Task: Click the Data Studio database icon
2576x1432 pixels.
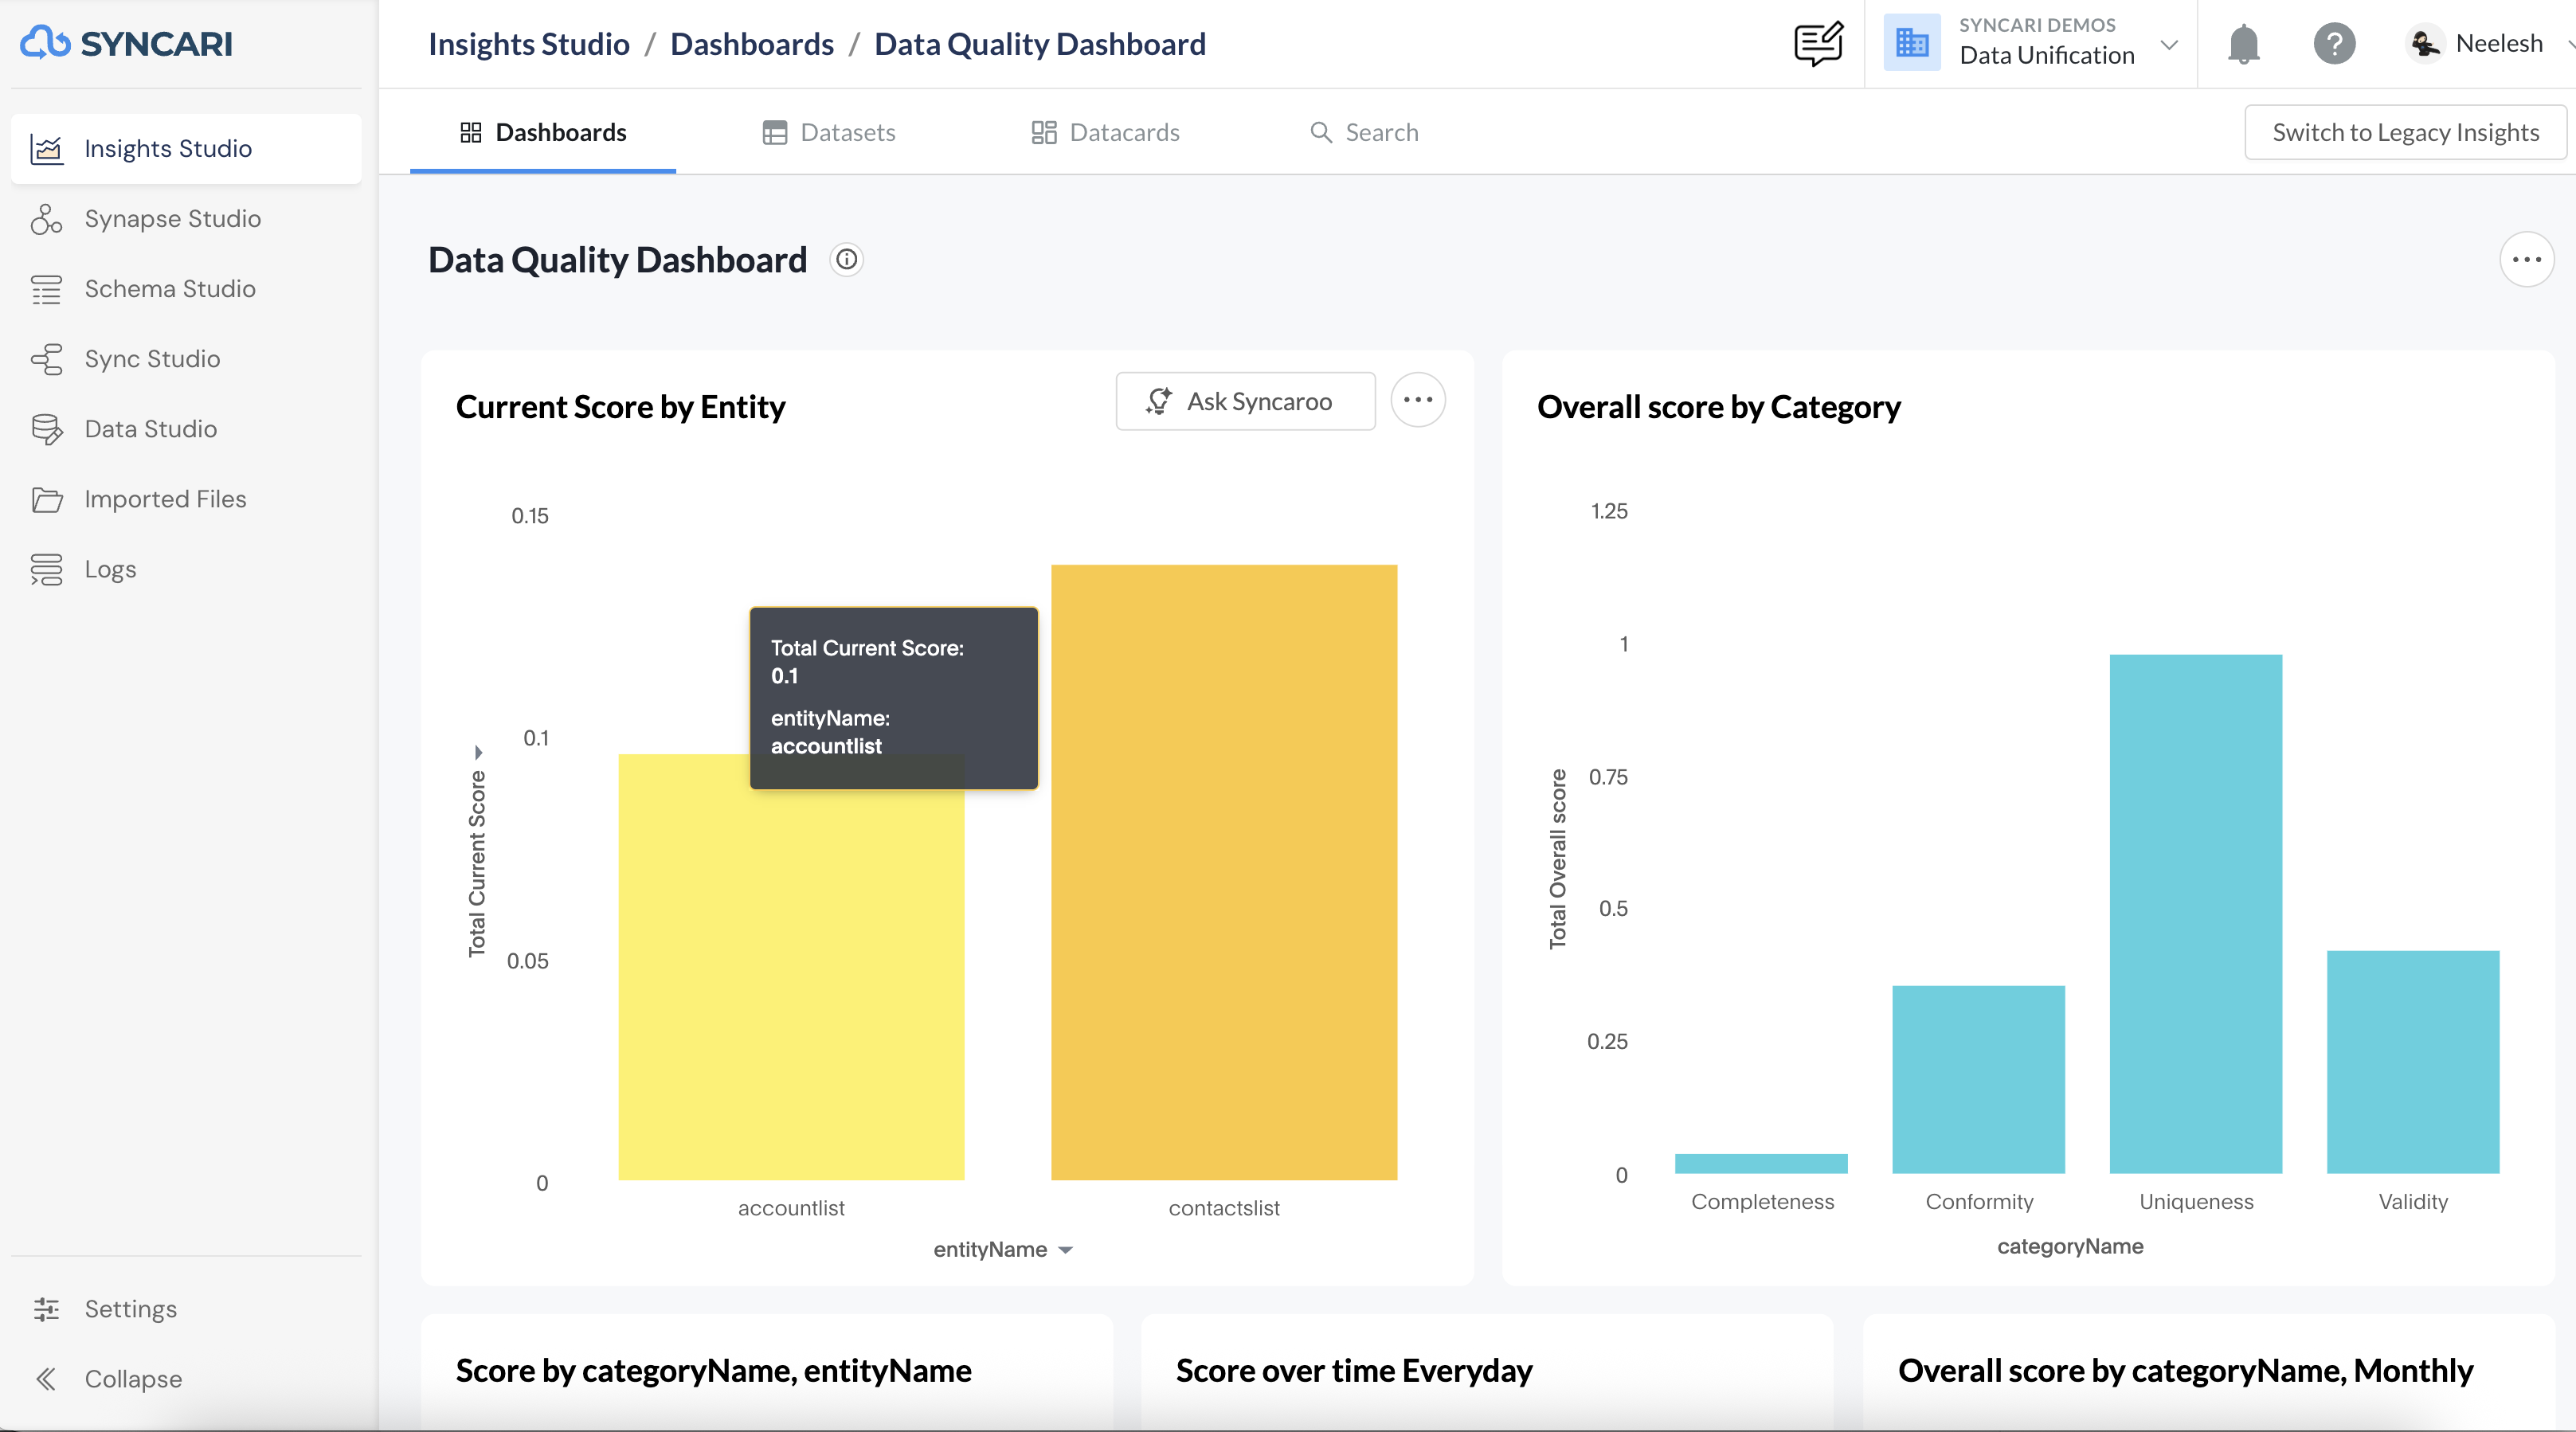Action: click(47, 429)
